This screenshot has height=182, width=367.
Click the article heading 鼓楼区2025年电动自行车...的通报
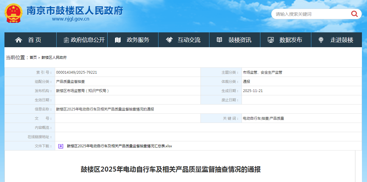171,170
